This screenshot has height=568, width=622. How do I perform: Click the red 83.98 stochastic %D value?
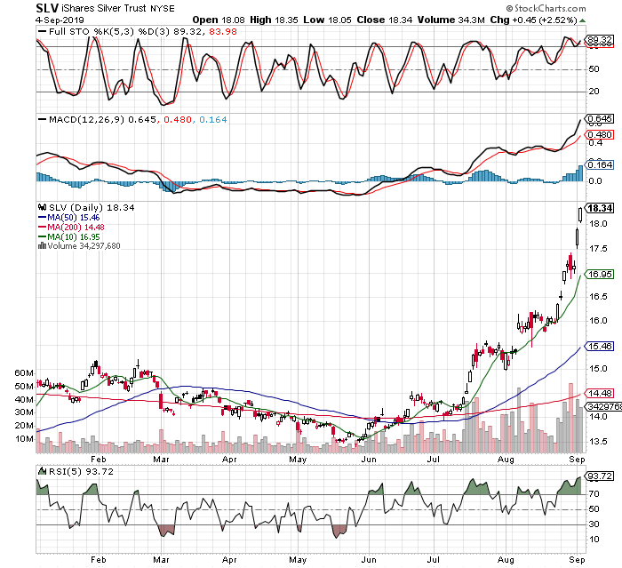[223, 31]
